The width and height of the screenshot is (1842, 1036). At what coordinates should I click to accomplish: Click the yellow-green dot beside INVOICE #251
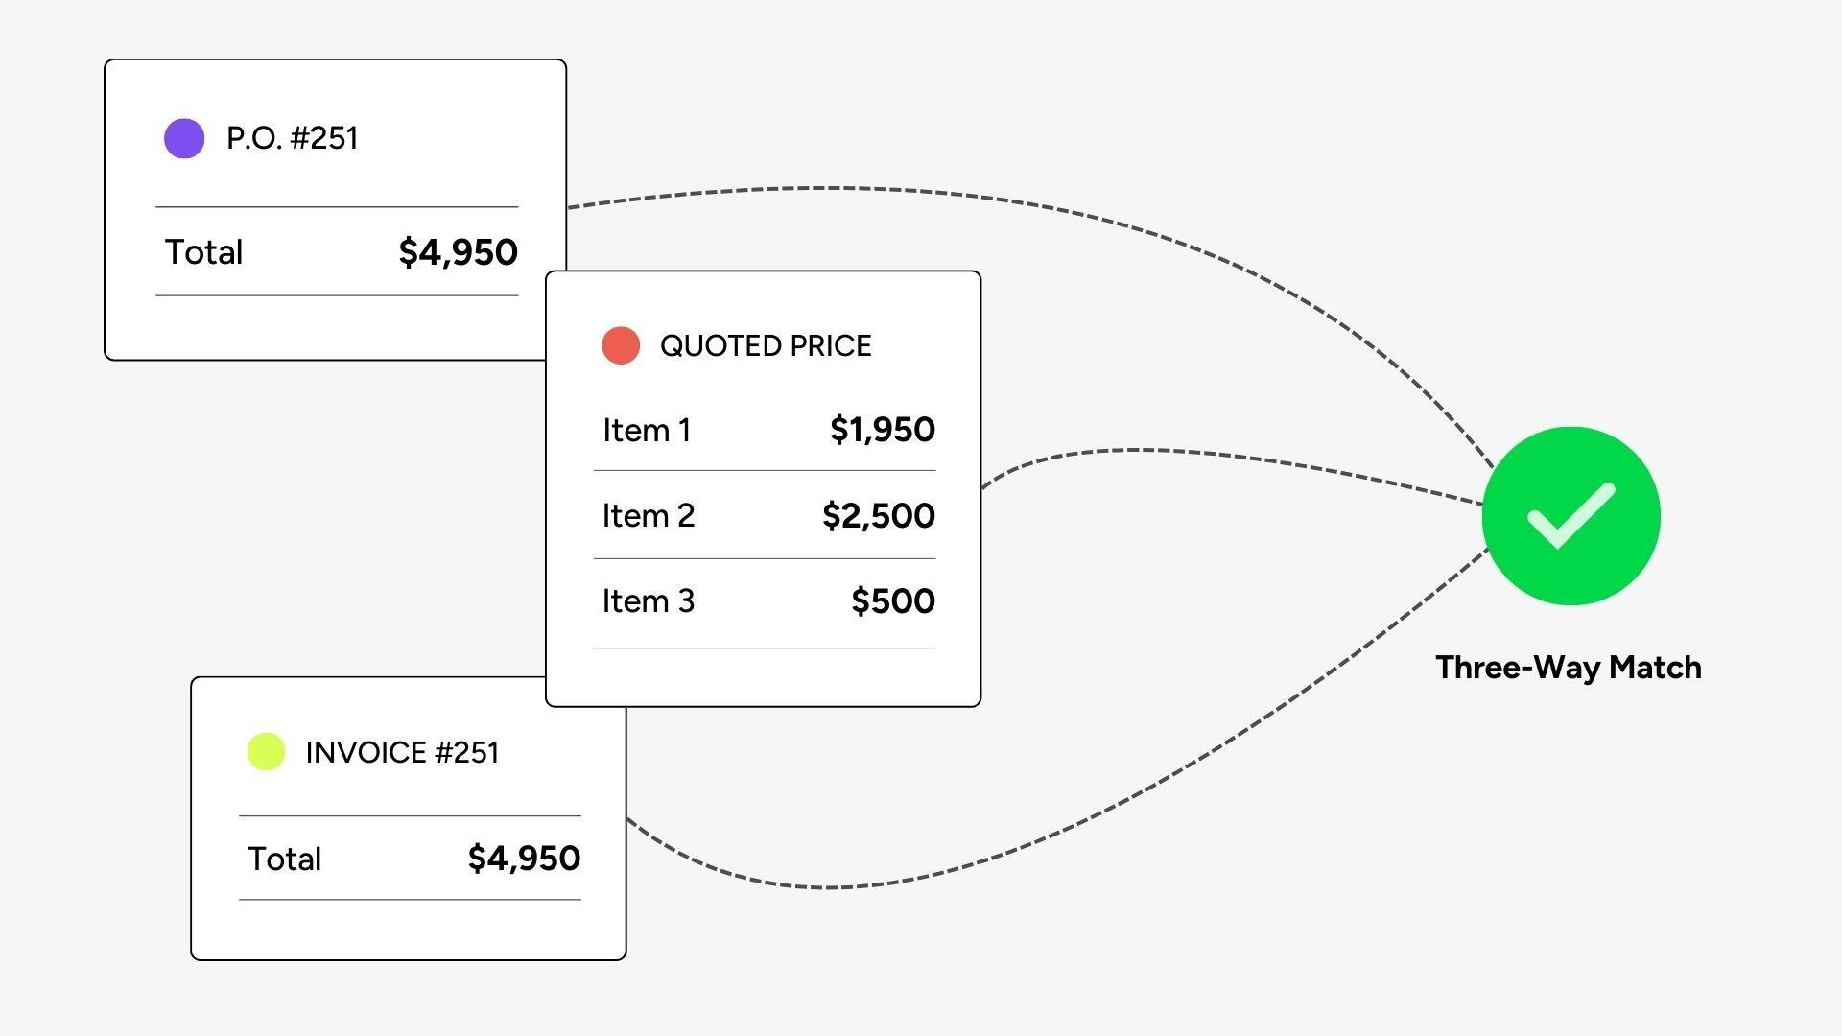pos(266,751)
